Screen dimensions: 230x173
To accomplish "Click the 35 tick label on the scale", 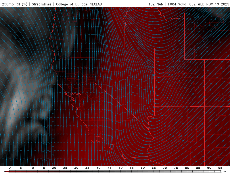I will click(87, 168).
